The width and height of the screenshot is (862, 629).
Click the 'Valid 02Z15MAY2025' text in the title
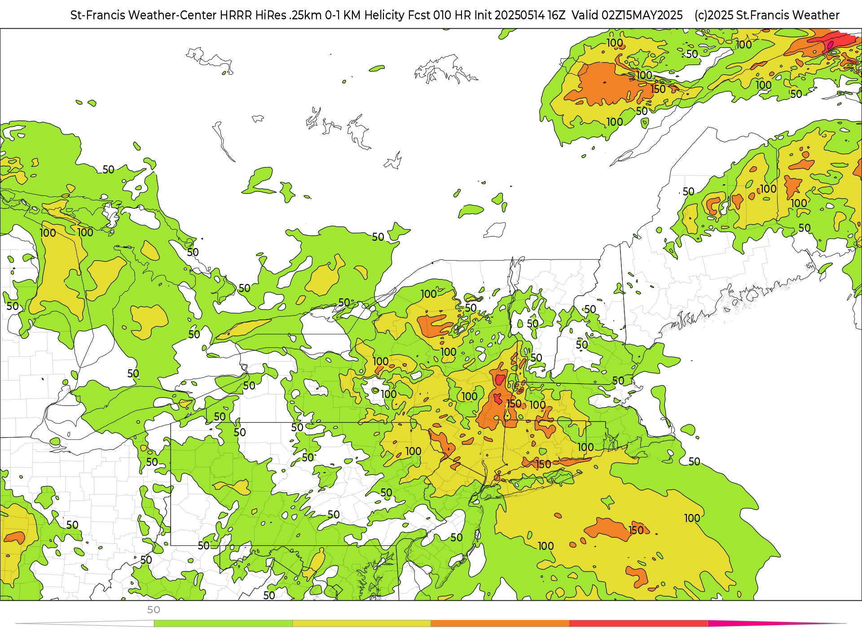point(627,15)
